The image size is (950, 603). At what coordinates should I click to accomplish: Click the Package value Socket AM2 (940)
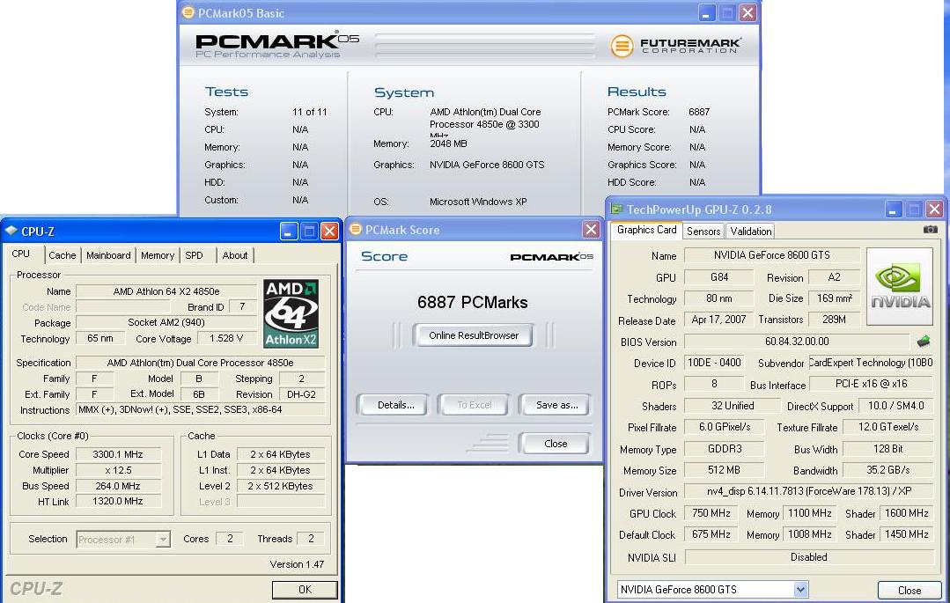166,322
